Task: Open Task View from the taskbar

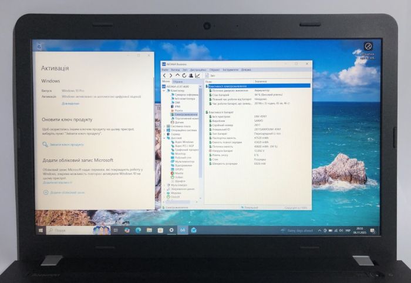Action: click(116, 231)
